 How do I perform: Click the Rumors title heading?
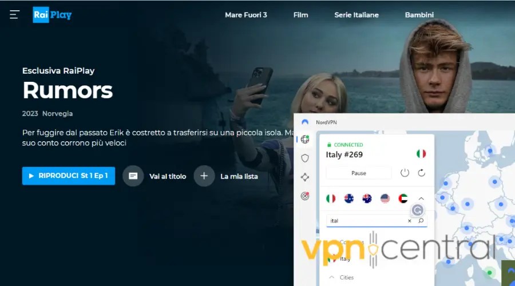click(68, 90)
